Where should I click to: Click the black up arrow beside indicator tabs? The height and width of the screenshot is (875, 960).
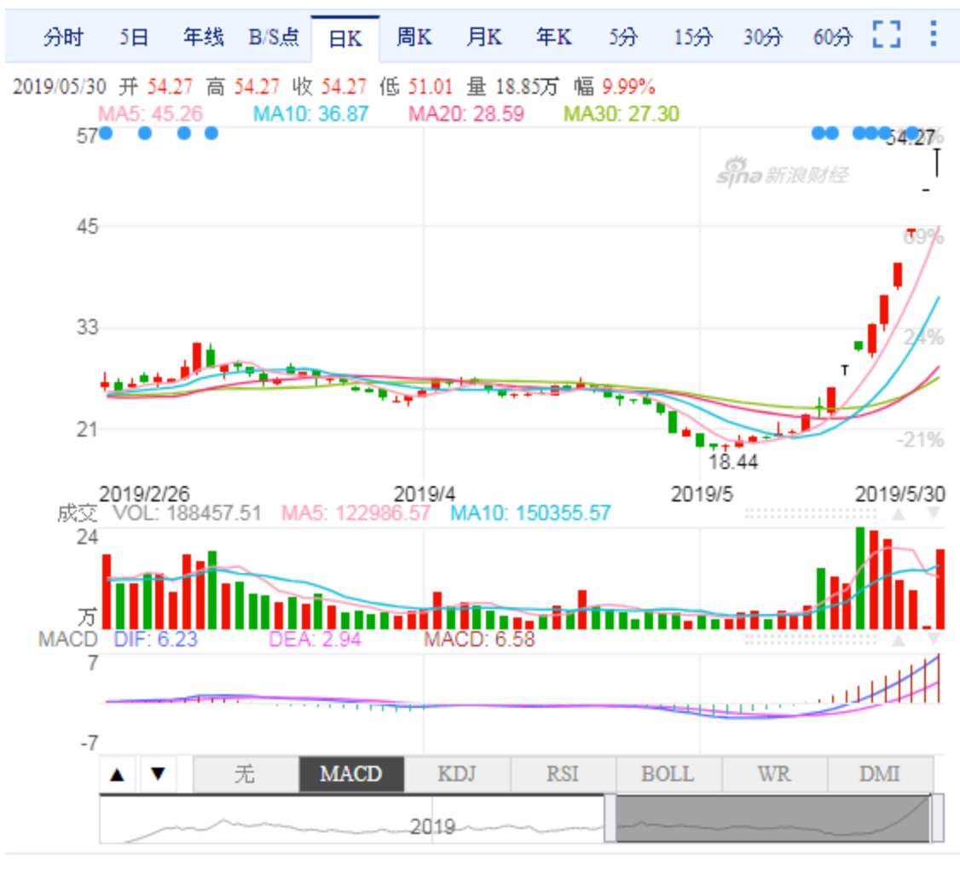pyautogui.click(x=118, y=774)
